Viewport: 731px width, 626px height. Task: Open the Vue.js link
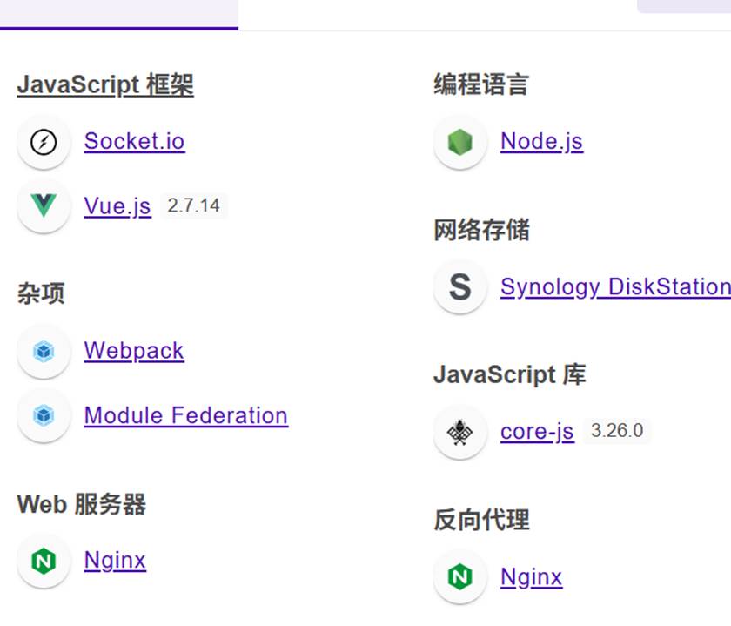(117, 206)
